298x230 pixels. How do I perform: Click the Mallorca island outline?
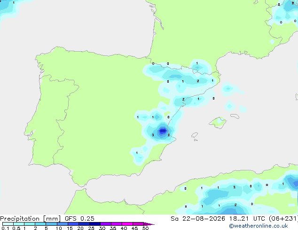(x=218, y=123)
